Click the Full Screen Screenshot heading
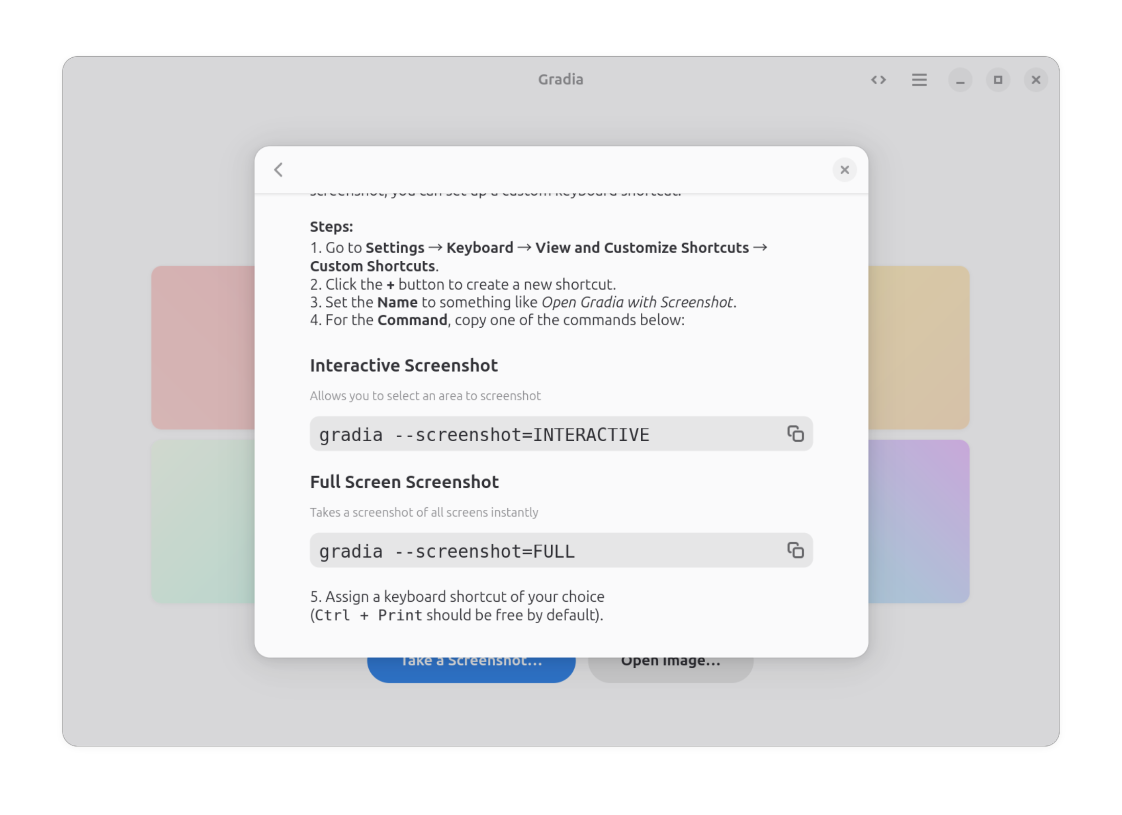 tap(404, 482)
